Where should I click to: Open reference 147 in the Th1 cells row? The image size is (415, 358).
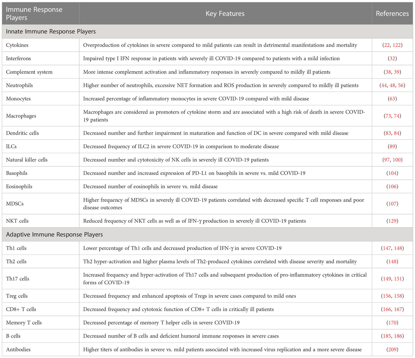[x=387, y=248]
